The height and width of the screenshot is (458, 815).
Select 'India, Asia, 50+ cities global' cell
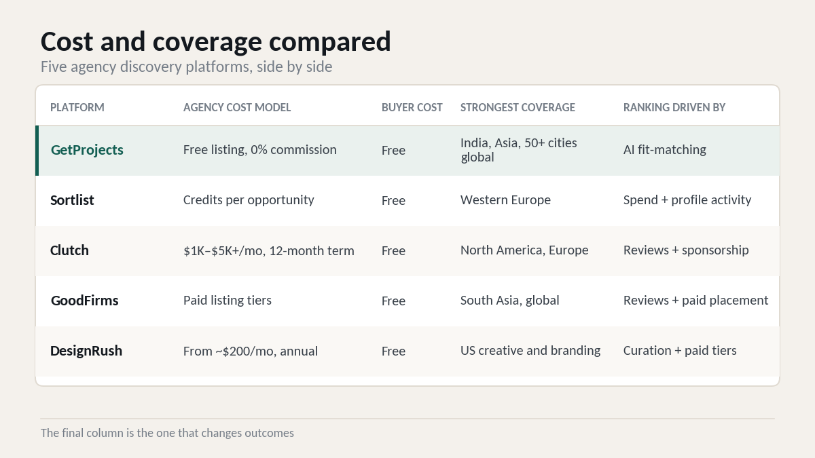[x=519, y=150]
